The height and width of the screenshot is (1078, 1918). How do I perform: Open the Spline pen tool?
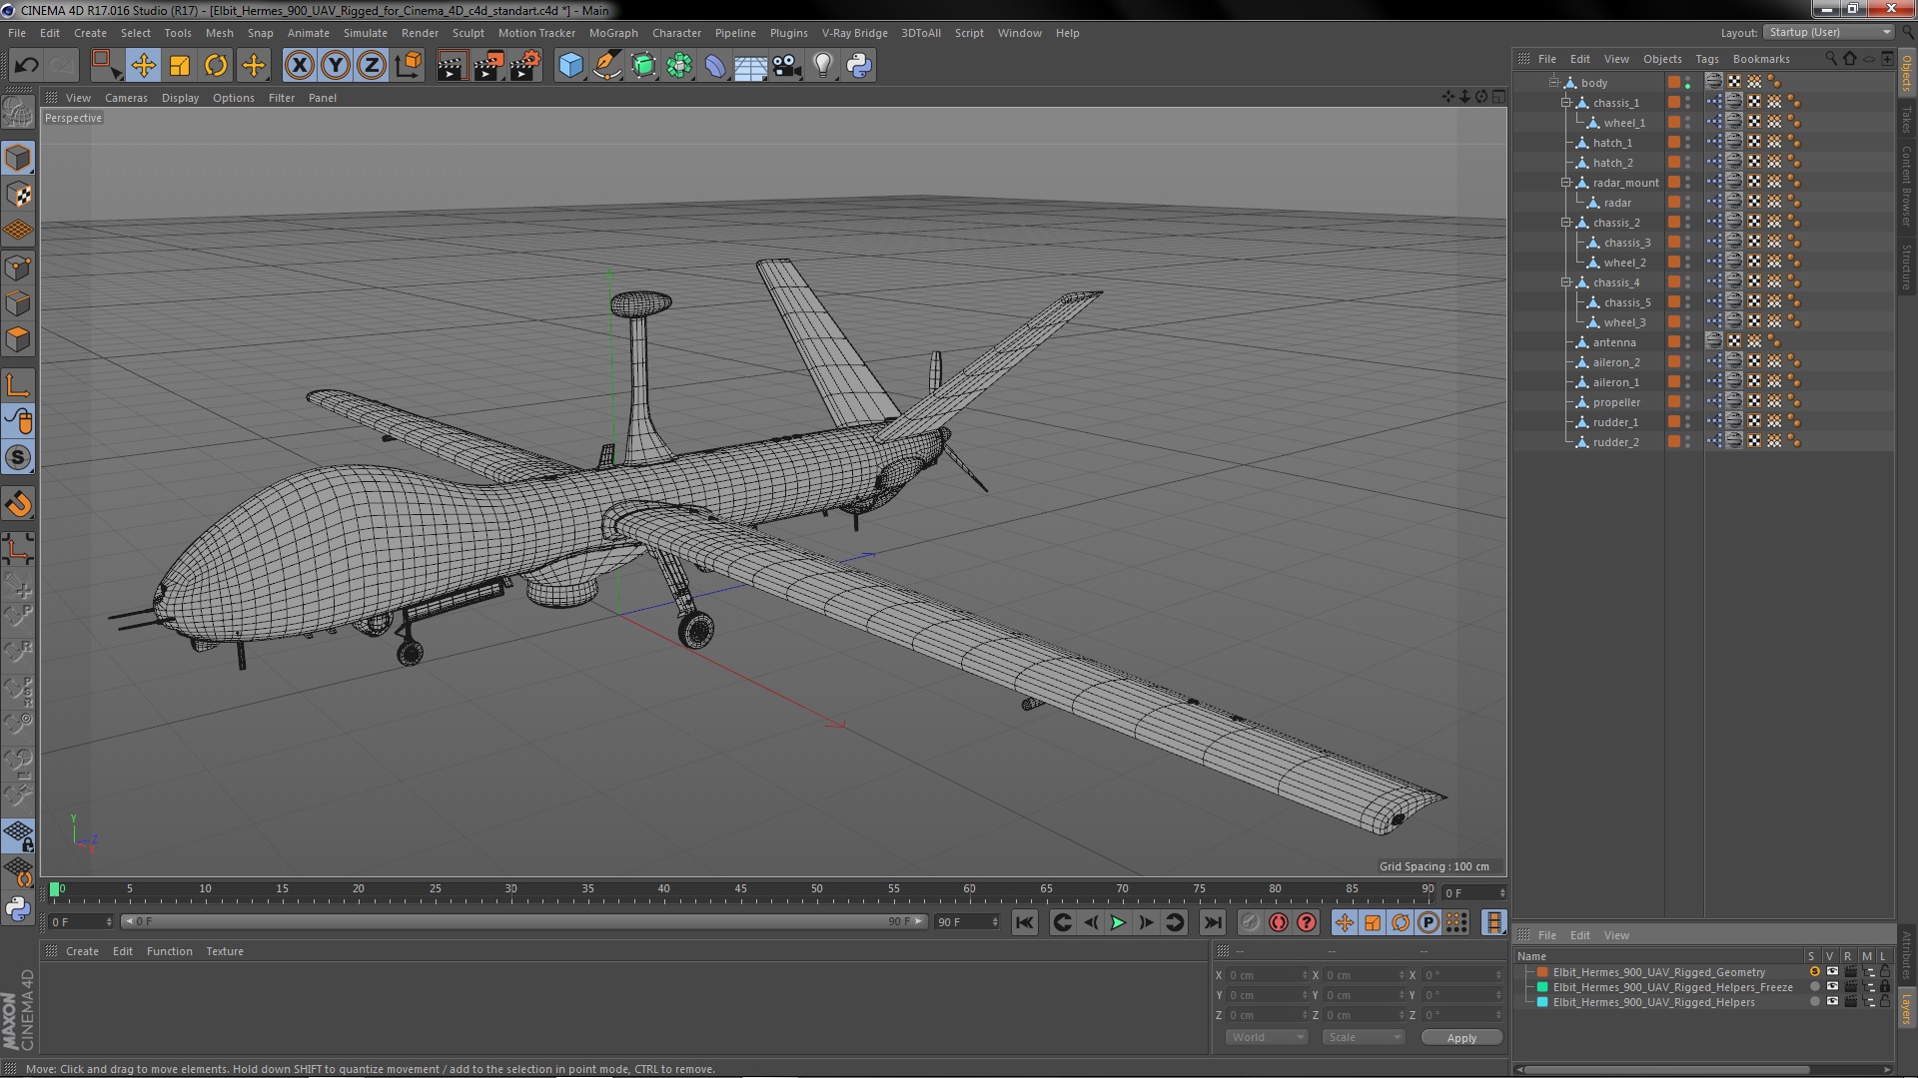pyautogui.click(x=606, y=66)
